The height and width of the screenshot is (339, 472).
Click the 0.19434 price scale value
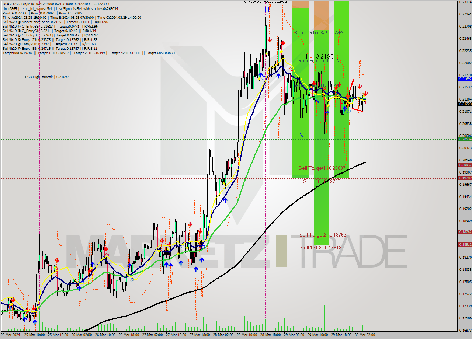[465, 196]
